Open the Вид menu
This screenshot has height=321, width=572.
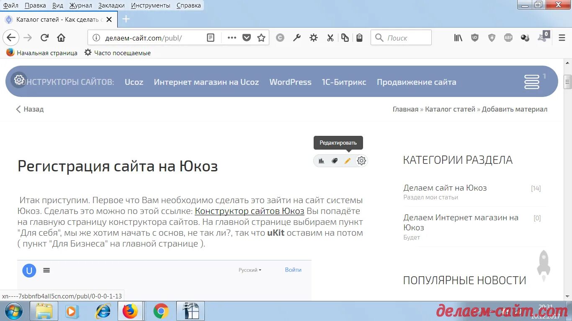point(58,5)
